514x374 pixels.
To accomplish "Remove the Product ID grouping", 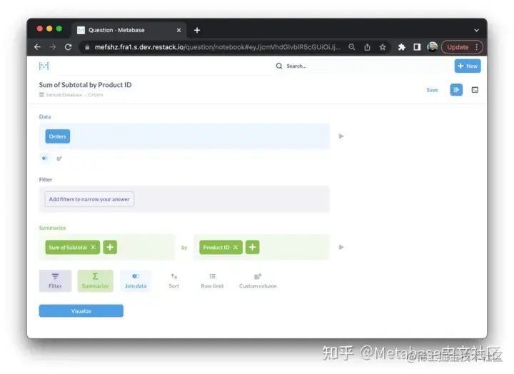I will (236, 248).
